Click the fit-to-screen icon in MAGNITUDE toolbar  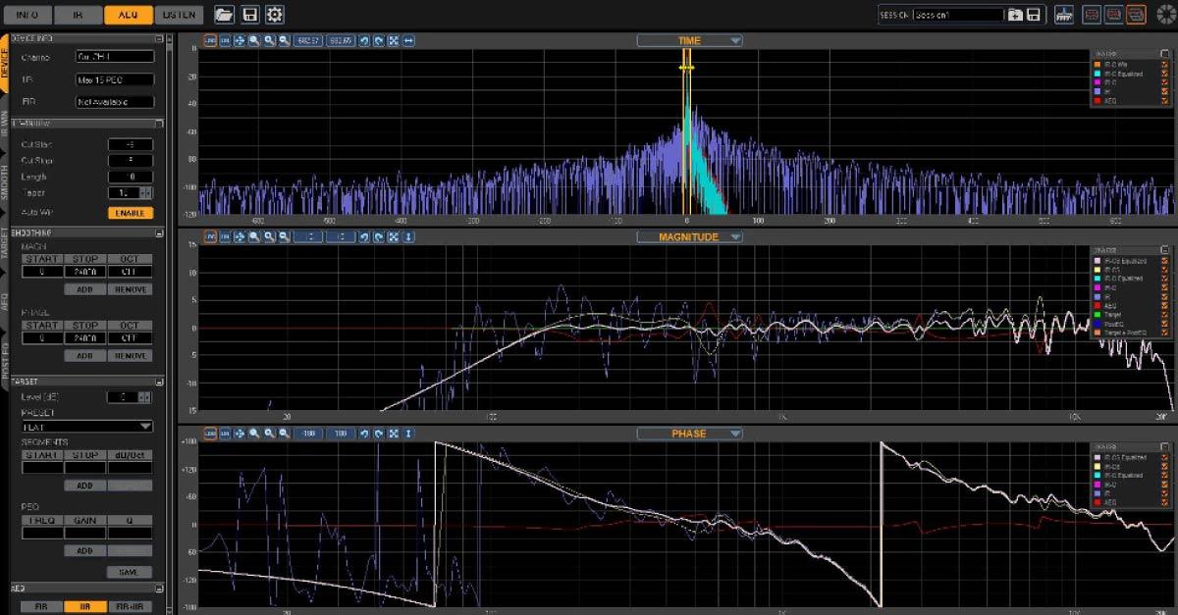coord(394,237)
